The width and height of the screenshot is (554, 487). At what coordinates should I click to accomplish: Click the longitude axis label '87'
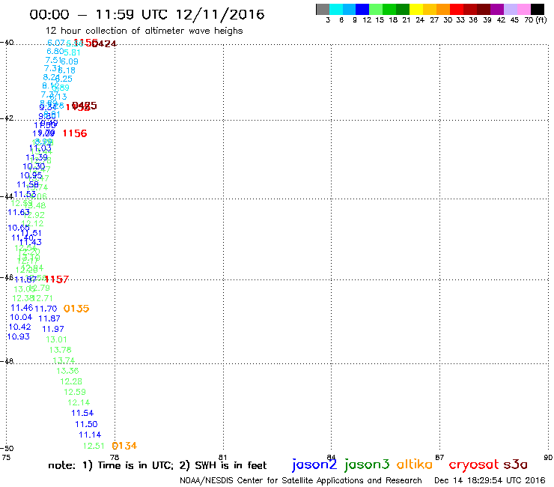439,457
